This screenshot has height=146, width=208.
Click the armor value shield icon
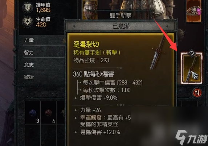(x=28, y=7)
